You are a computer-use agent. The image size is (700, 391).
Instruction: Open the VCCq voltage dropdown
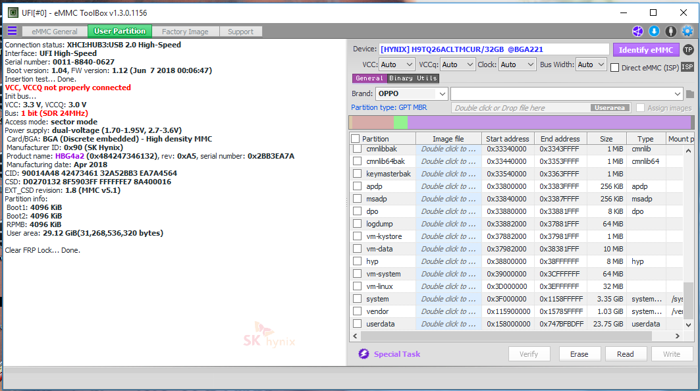point(457,65)
